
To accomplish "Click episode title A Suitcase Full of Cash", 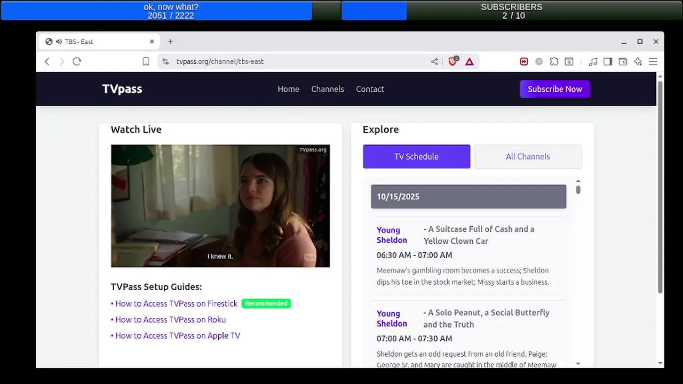I will pyautogui.click(x=479, y=235).
